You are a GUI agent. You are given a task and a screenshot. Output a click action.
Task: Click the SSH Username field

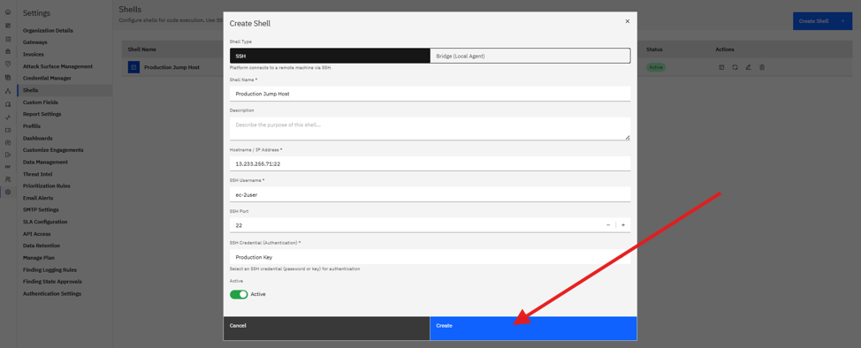point(430,194)
